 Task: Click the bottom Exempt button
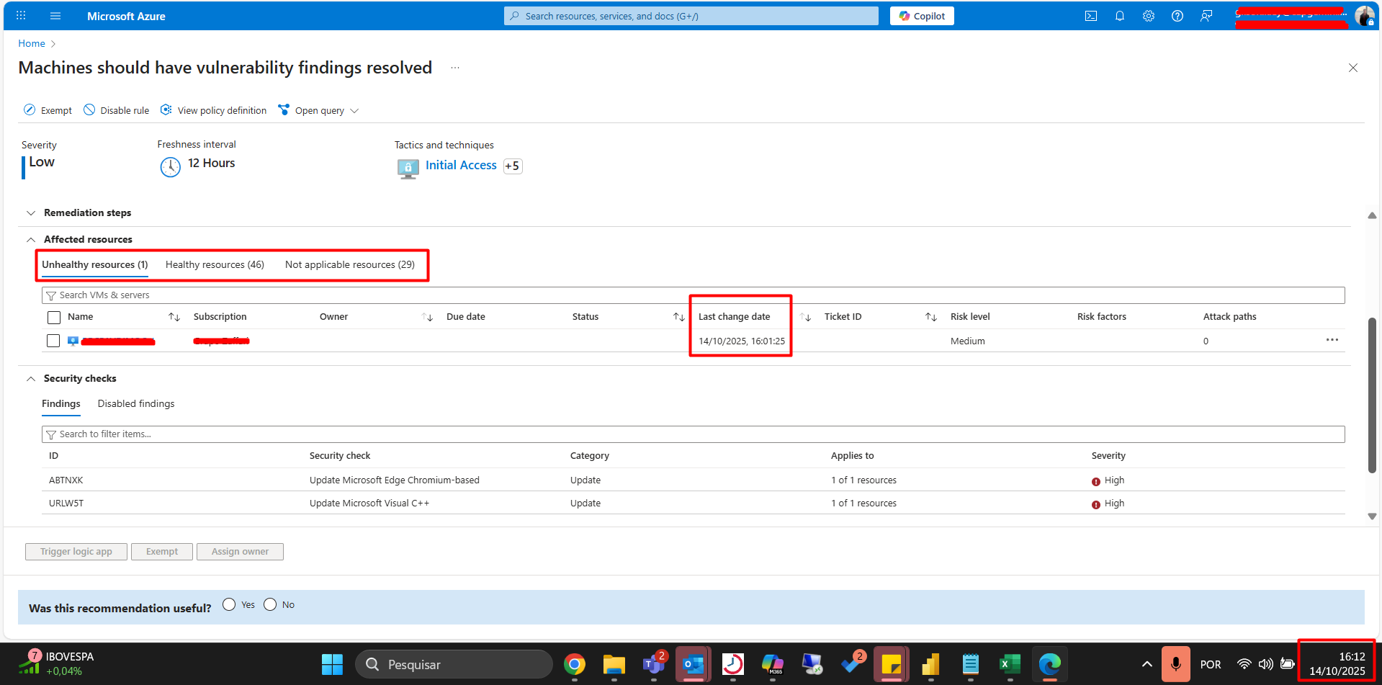(x=162, y=552)
